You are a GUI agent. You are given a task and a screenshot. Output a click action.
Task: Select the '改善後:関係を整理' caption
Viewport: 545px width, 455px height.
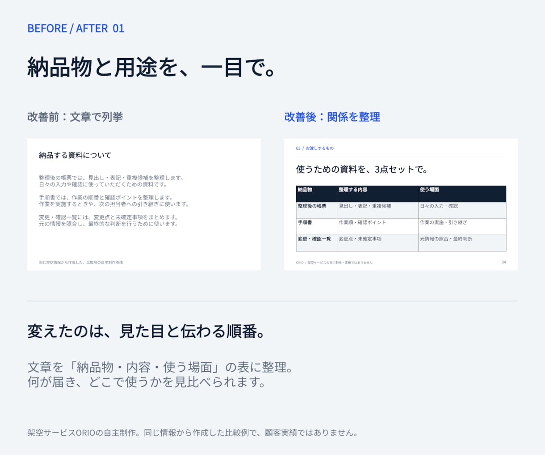(332, 117)
